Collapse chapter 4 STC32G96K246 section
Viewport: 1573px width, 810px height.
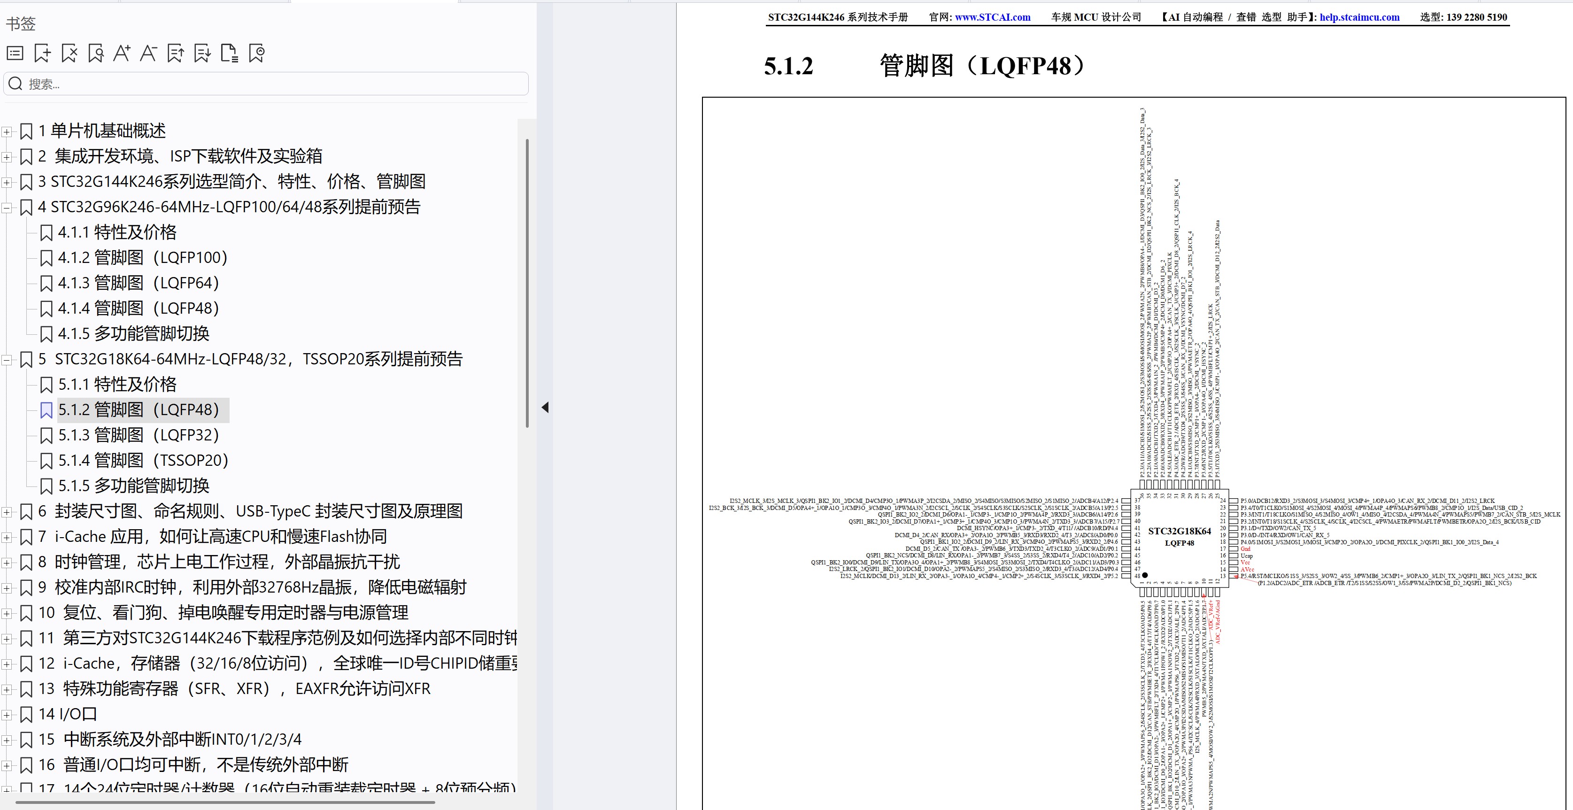[6, 208]
